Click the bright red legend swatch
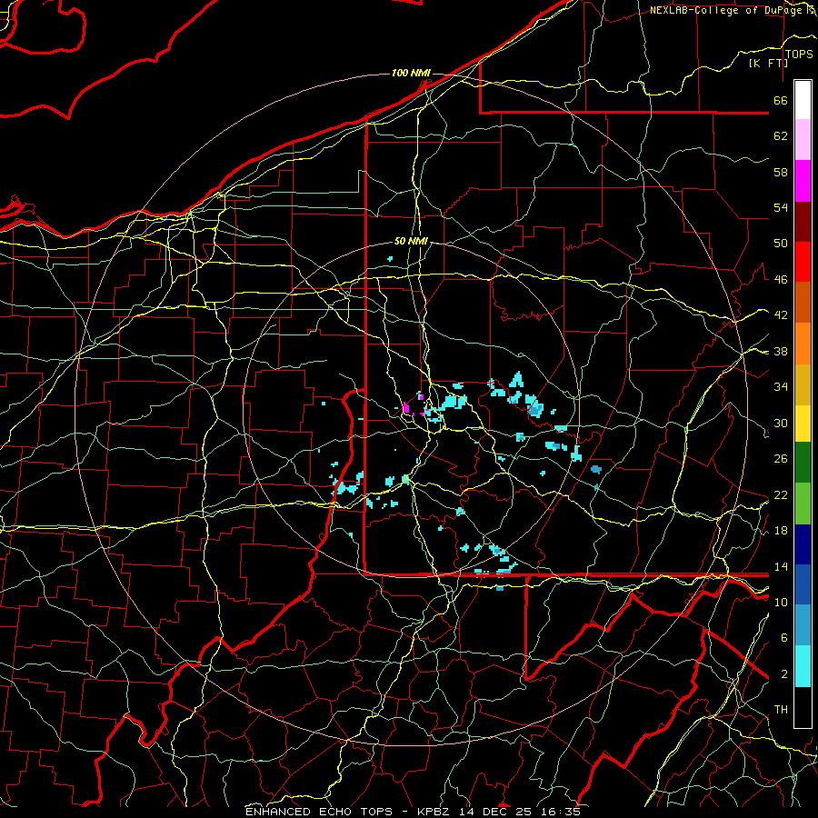Viewport: 818px width, 818px height. click(x=803, y=262)
